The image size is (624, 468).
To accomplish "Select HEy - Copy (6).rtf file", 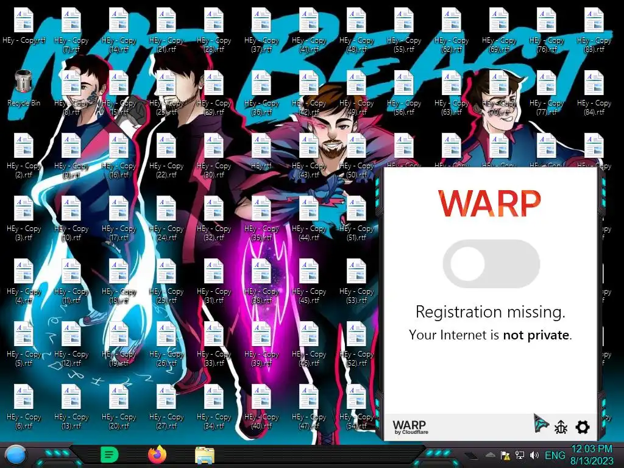I will (x=24, y=406).
